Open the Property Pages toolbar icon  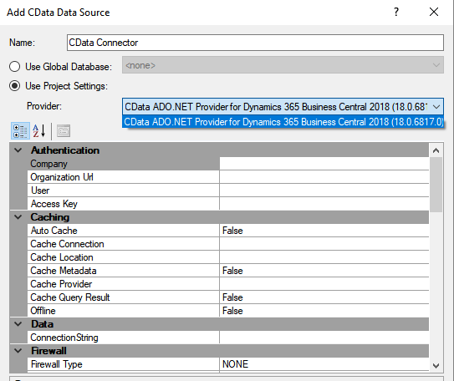tap(64, 131)
